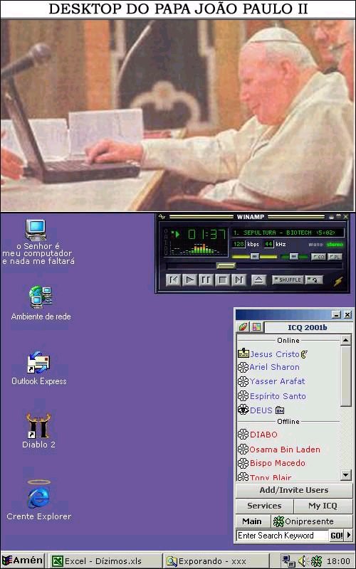This screenshot has height=569, width=356.
Task: Click the Winamp time display
Action: (x=207, y=235)
